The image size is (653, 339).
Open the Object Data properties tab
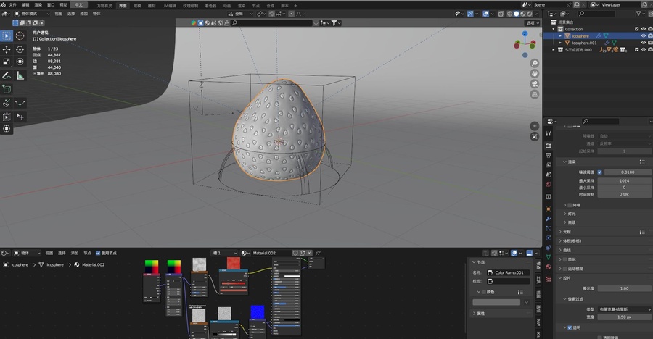click(549, 257)
